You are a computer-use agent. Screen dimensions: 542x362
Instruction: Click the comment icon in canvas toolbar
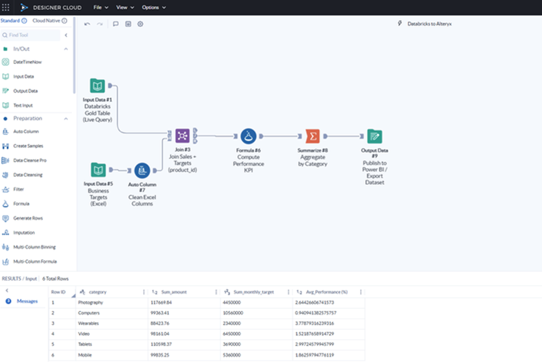[x=116, y=24]
